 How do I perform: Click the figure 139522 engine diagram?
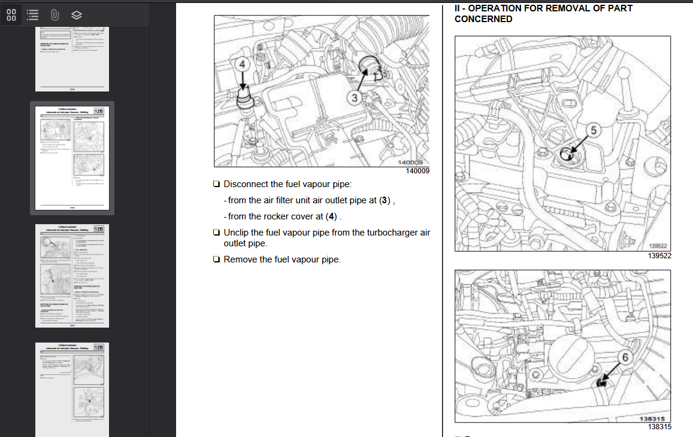point(562,143)
